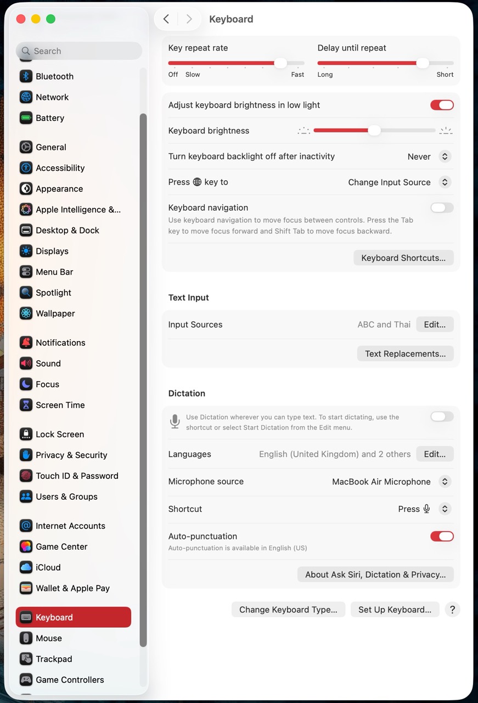Screen dimensions: 478x703
Task: Open Mouse settings in sidebar
Action: [73, 638]
